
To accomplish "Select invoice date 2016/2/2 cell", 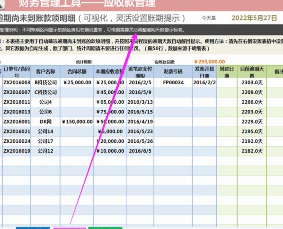I will pyautogui.click(x=204, y=83).
